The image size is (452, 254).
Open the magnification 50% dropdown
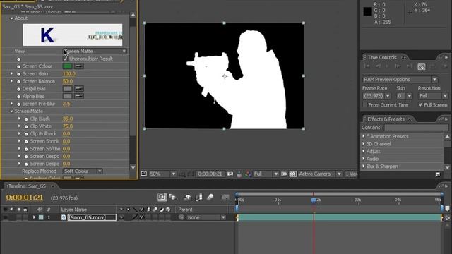pos(162,174)
